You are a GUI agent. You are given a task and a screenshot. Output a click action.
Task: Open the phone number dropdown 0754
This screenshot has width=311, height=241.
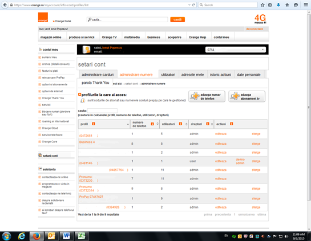pyautogui.click(x=236, y=50)
